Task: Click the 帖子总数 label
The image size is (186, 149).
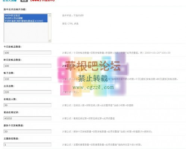Action: [9, 73]
